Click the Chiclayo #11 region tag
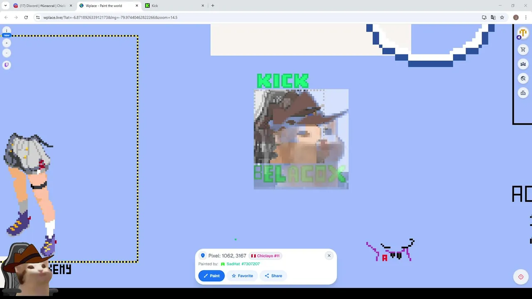532x299 pixels. click(x=265, y=256)
